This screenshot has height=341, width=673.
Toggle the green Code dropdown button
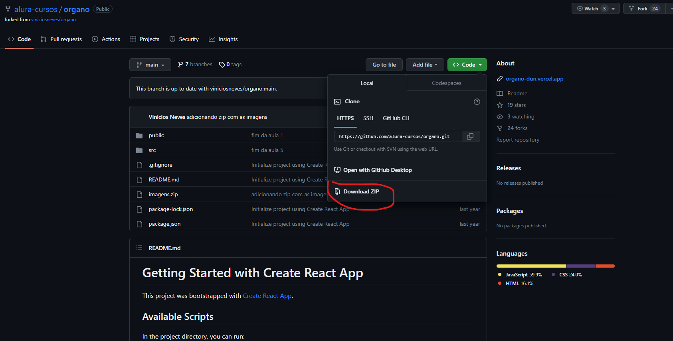coord(467,65)
